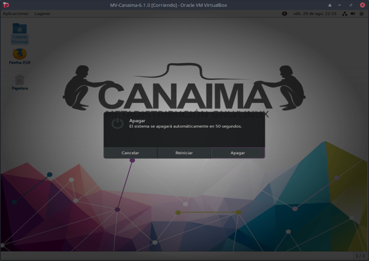Screen dimensions: 369x261
Task: Click the wired network status icon
Action: click(x=344, y=14)
